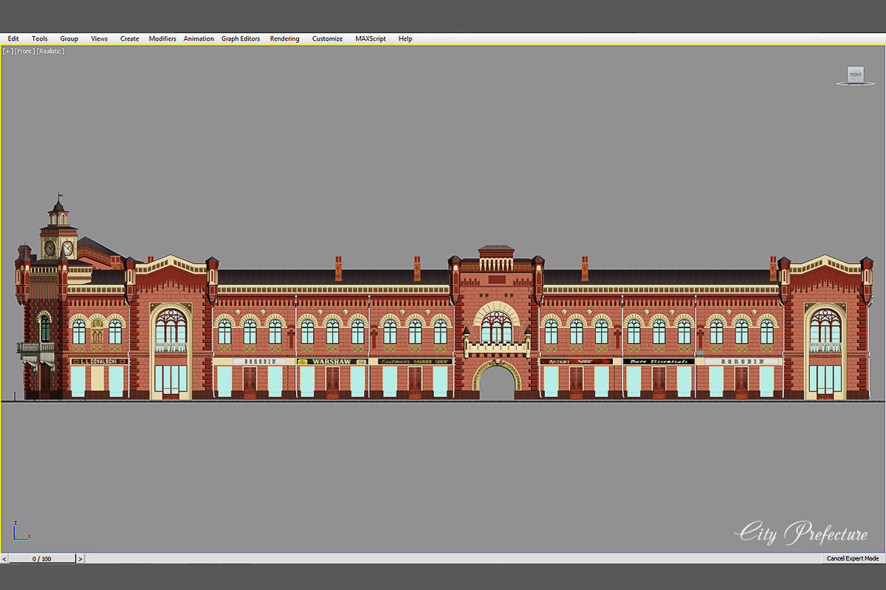Click the L.L. COVALSCHI shop sign
Viewport: 886px width, 590px height.
pyautogui.click(x=98, y=361)
